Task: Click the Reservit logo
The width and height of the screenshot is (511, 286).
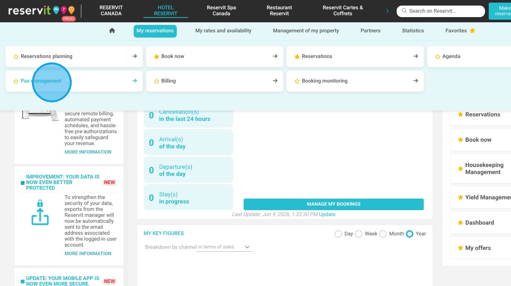Action: 41,11
